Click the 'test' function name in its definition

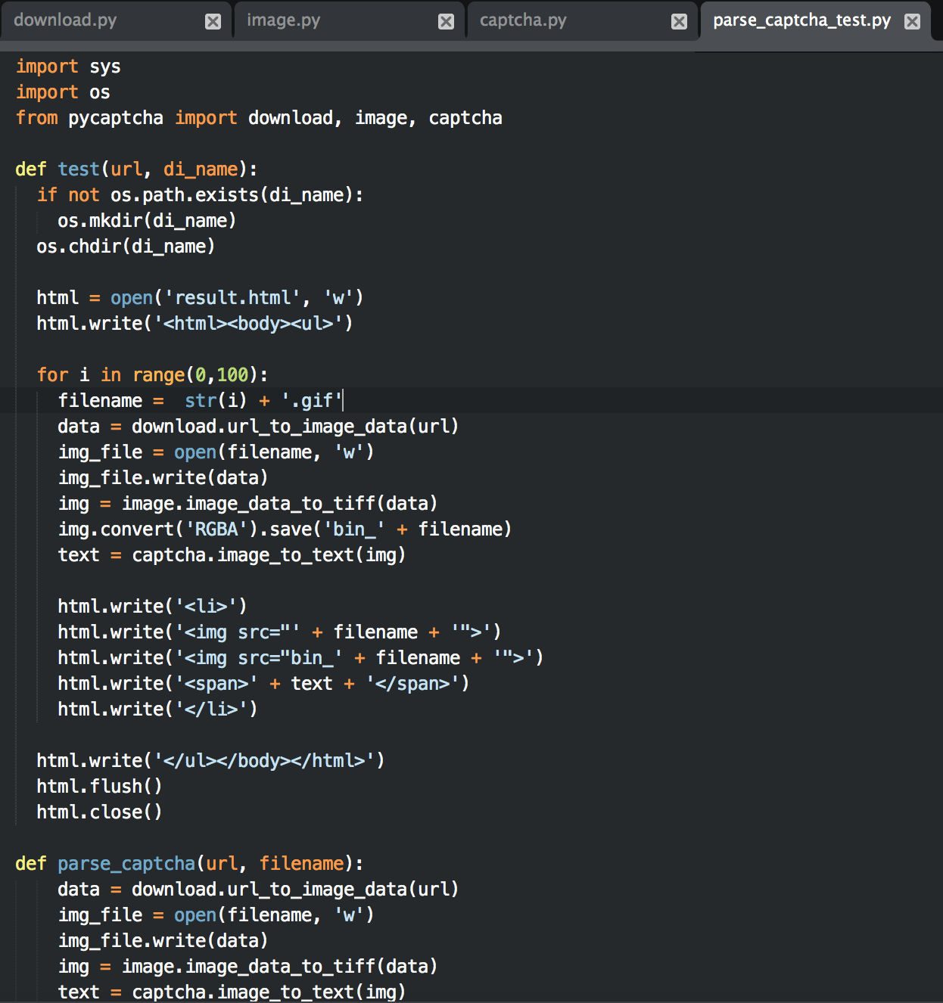click(79, 169)
